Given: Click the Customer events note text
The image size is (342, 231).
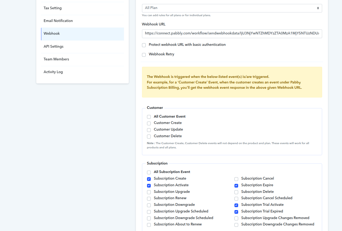Looking at the screenshot, I should [228, 145].
